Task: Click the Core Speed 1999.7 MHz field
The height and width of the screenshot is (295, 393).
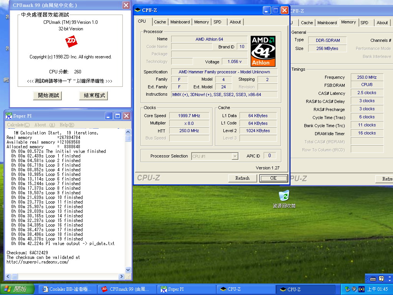Action: [x=189, y=116]
